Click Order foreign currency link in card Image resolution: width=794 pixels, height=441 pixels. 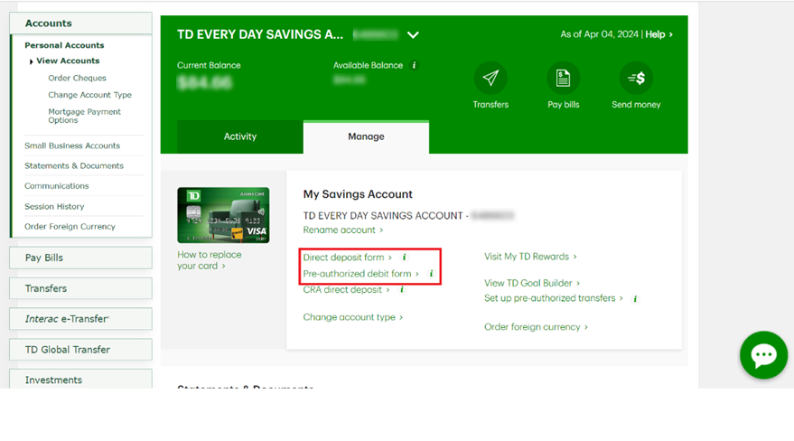point(536,327)
